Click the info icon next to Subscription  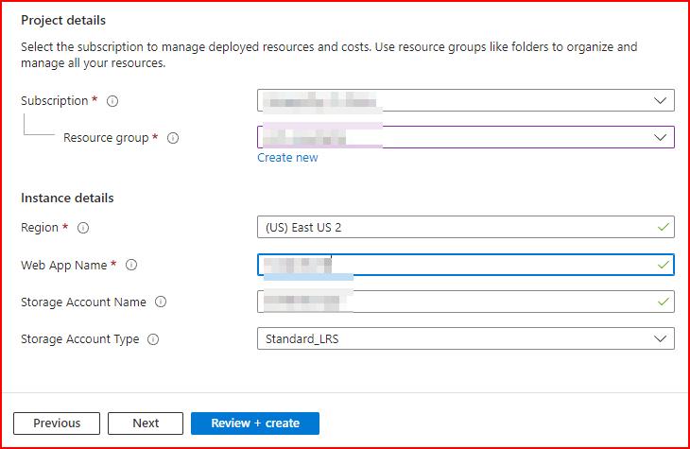click(112, 101)
